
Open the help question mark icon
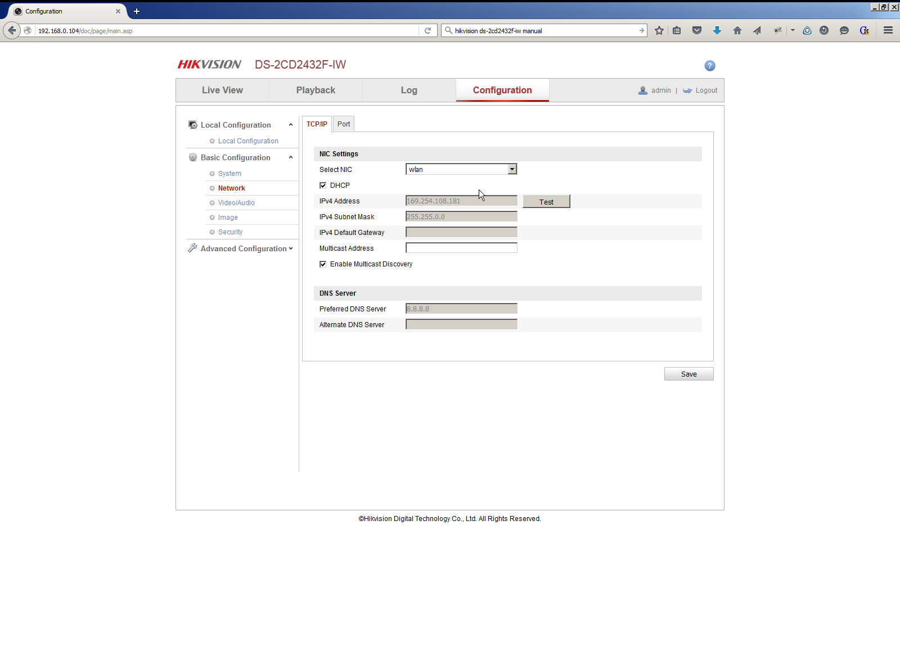click(710, 66)
